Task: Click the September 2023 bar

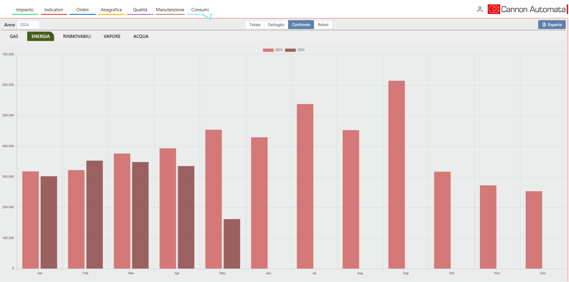Action: pyautogui.click(x=396, y=175)
